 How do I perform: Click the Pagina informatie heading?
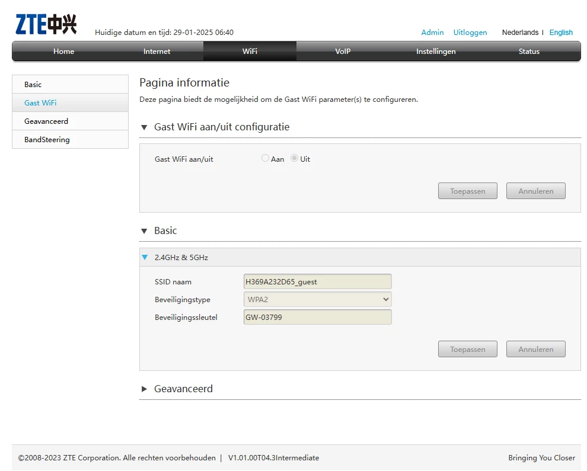[x=184, y=83]
